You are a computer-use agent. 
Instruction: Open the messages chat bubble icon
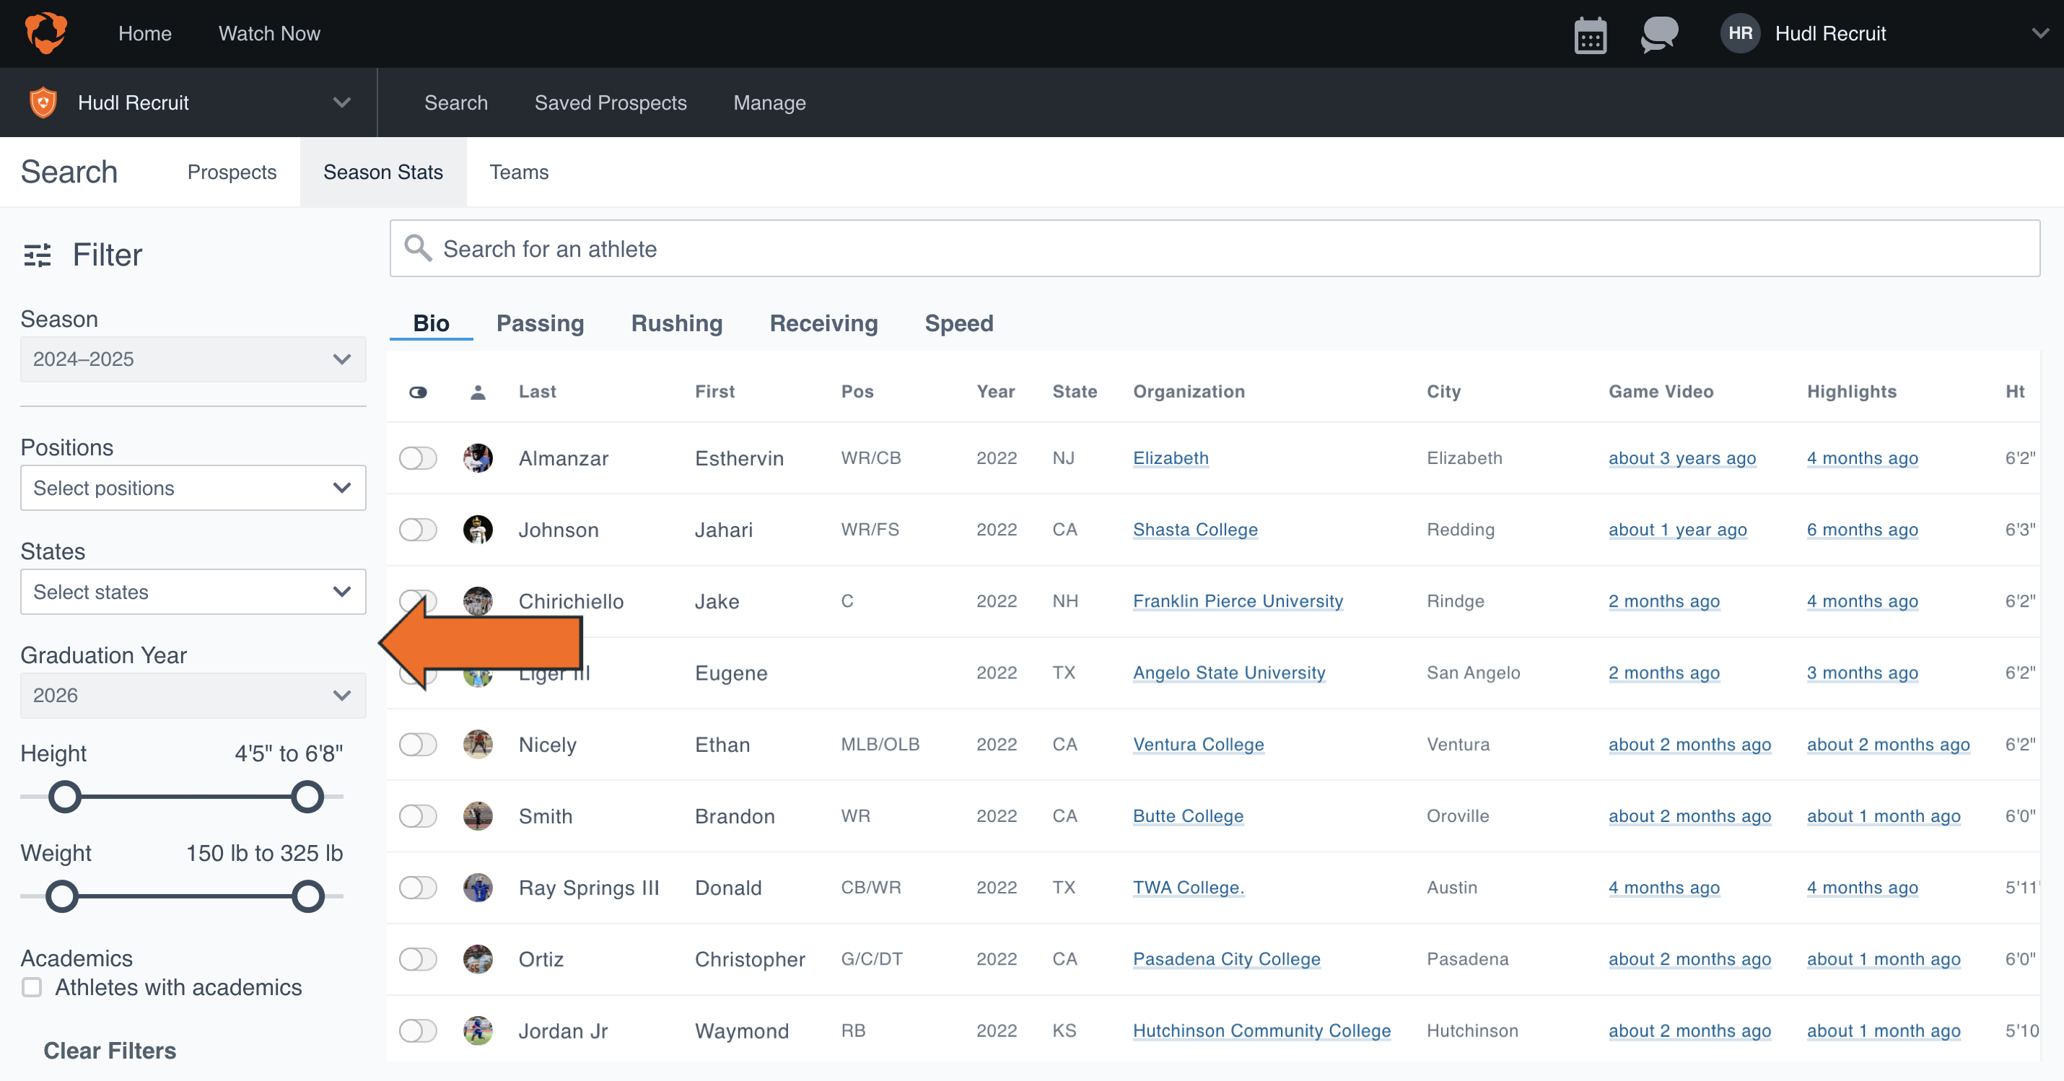1658,35
